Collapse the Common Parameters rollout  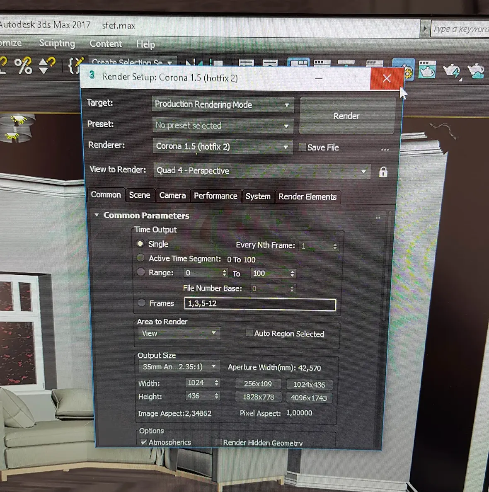pos(97,215)
